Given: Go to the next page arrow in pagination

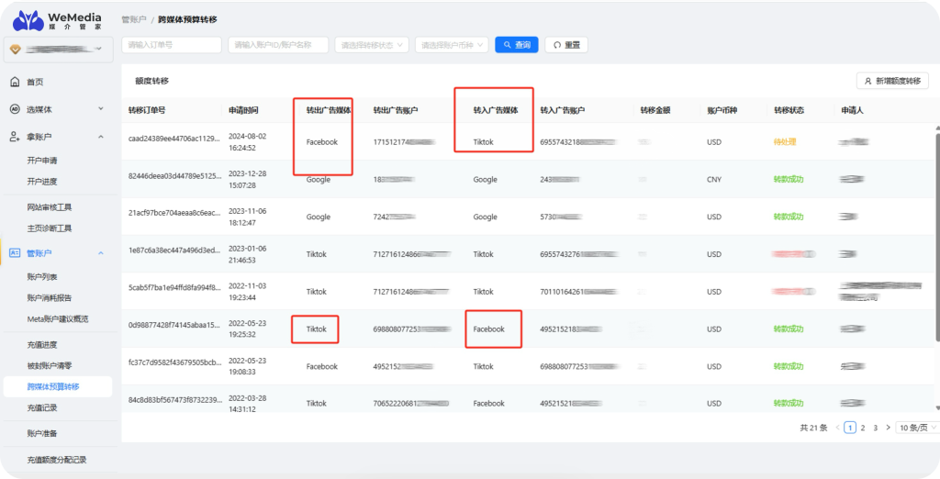Looking at the screenshot, I should pos(888,428).
